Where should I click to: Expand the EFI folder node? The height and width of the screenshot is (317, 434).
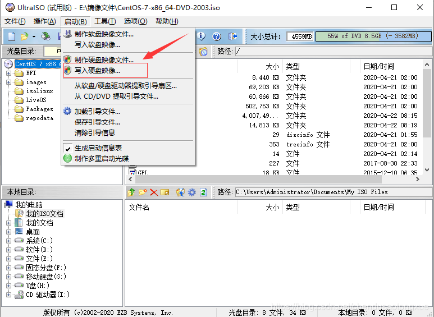tap(8, 73)
